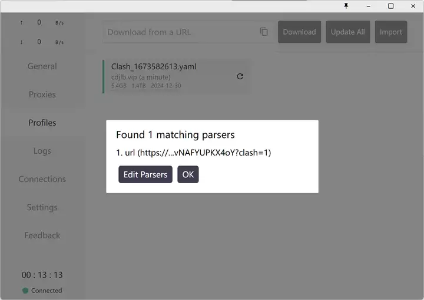Switch to the Proxies tab
424x300 pixels.
coord(42,95)
